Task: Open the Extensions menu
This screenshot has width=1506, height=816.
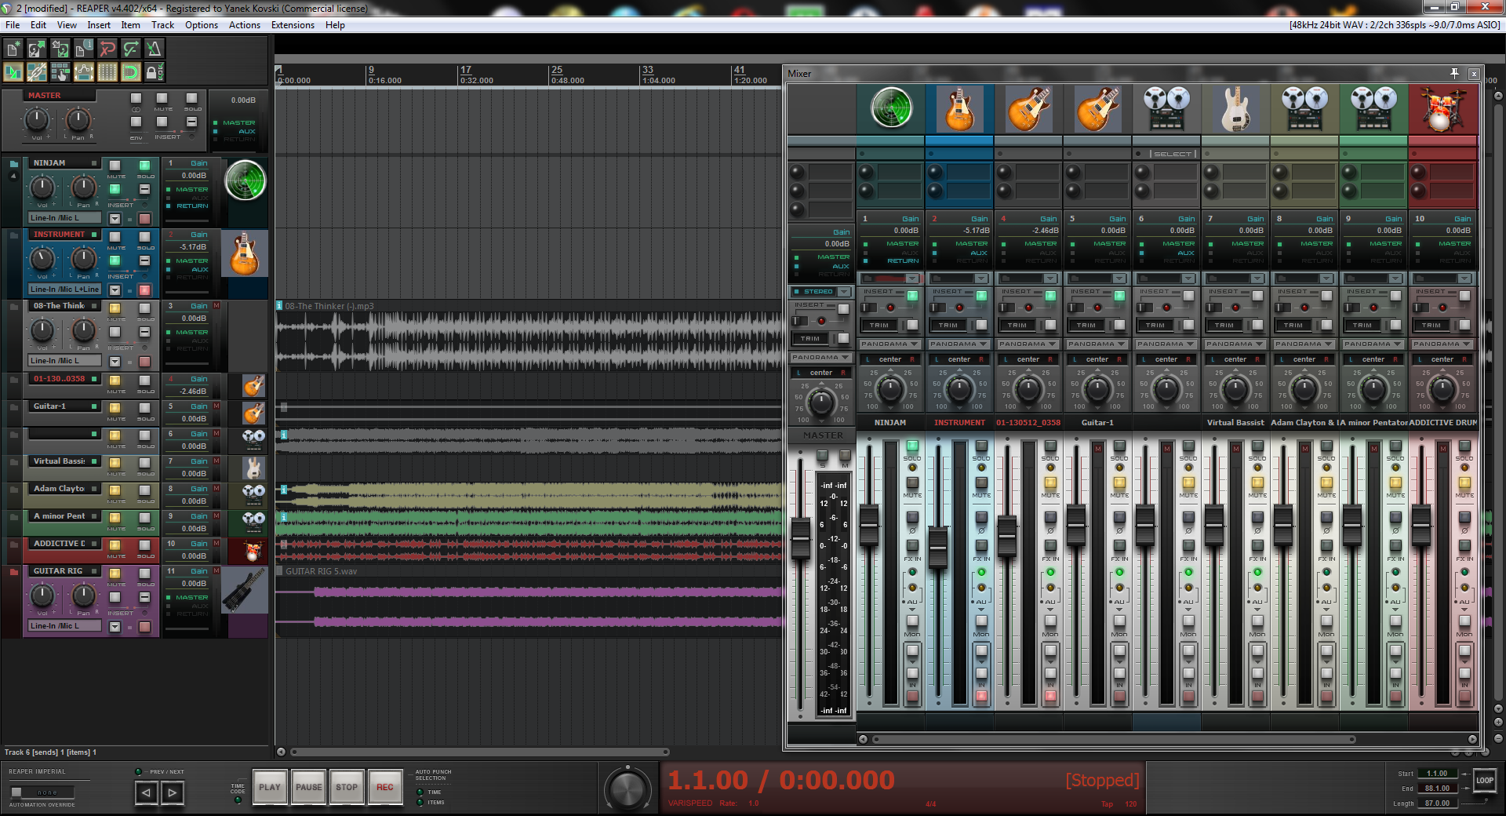Action: [x=293, y=25]
